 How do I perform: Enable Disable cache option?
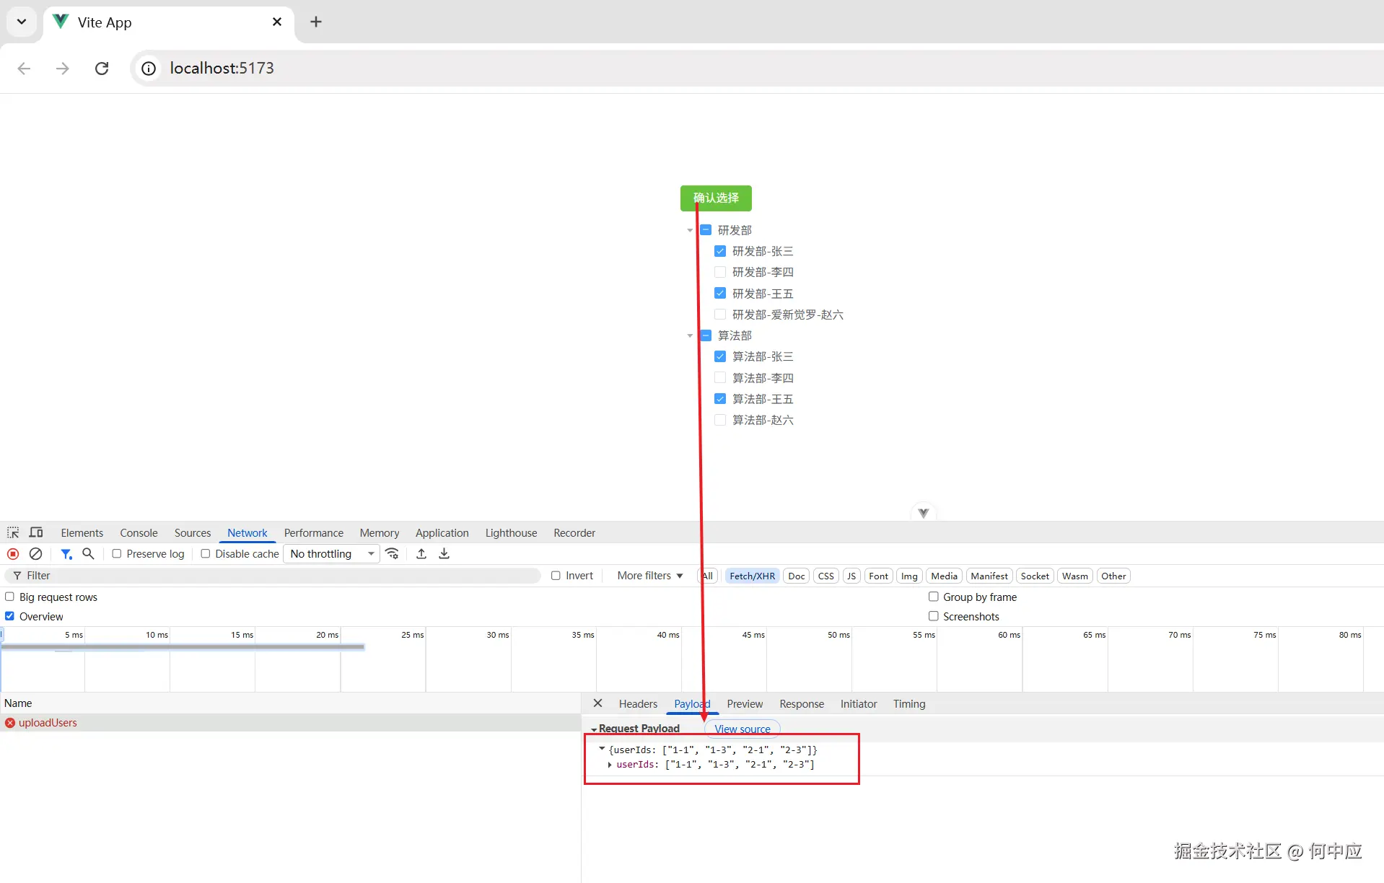point(206,554)
